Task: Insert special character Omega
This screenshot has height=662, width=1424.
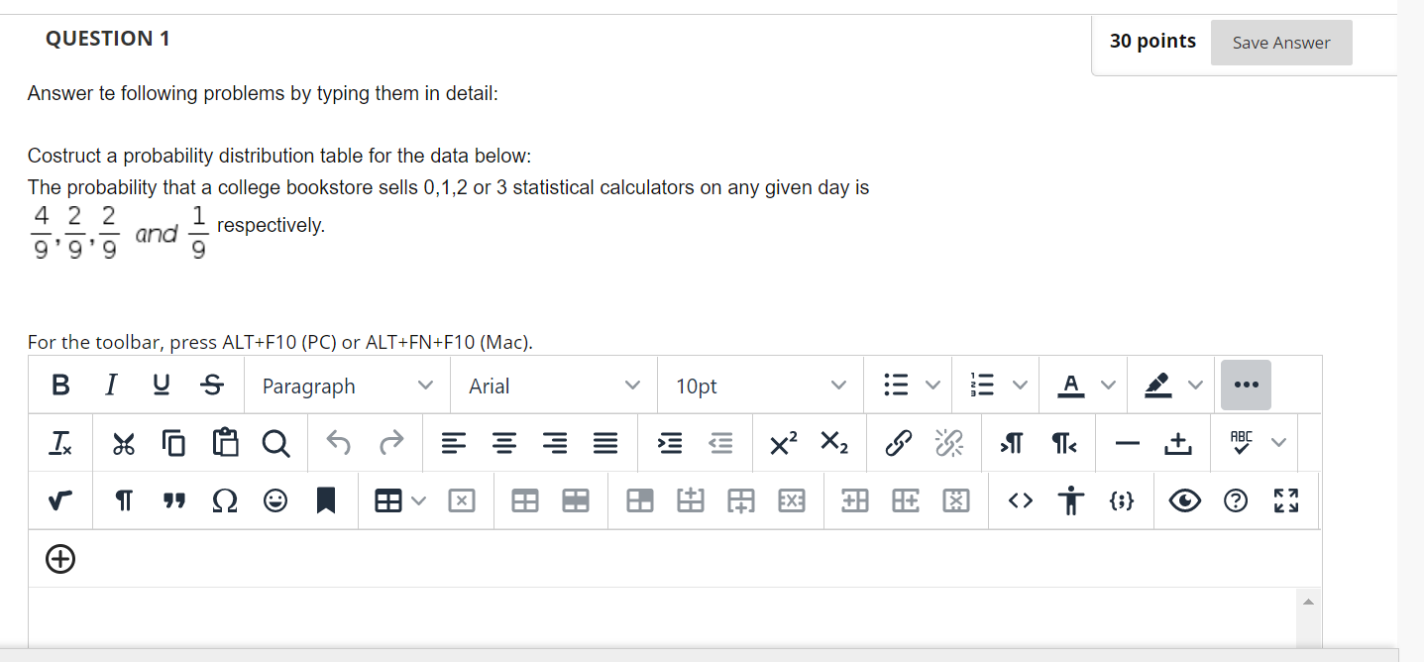Action: coord(224,502)
